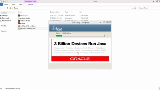Select Favorites in navigation pane
This screenshot has height=90, width=160.
tap(4, 13)
